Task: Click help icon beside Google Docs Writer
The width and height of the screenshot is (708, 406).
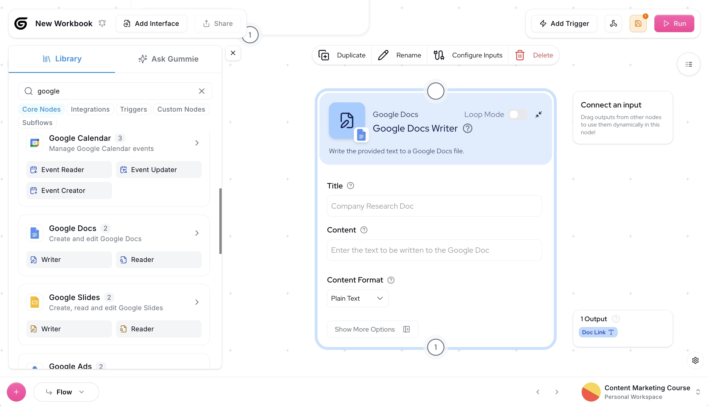Action: [468, 129]
